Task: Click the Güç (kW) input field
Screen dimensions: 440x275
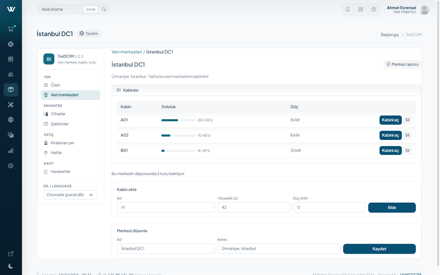Action: pos(329,207)
